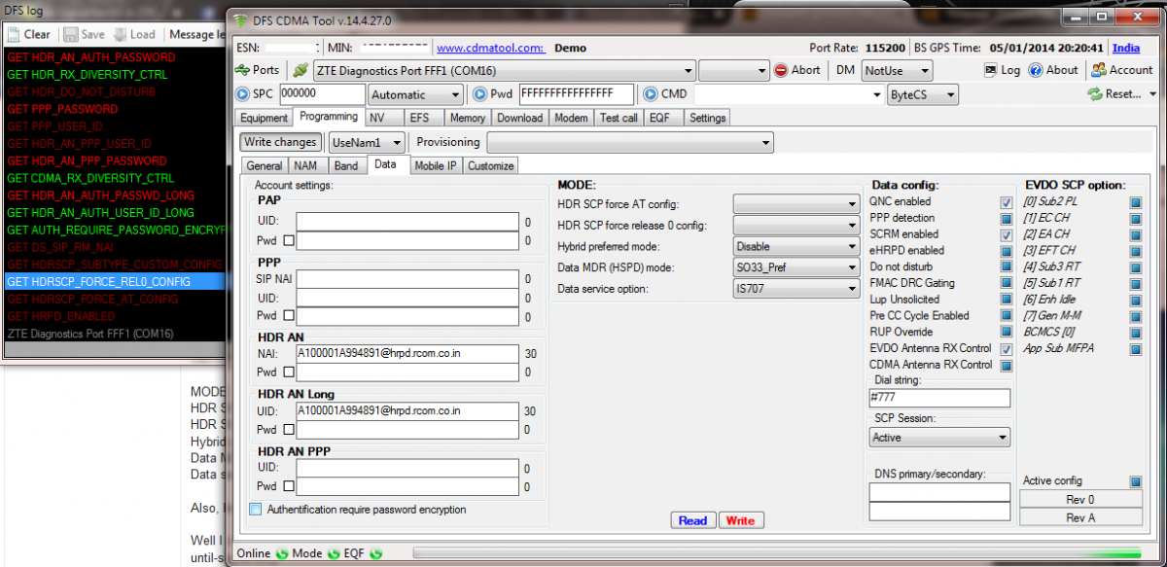This screenshot has height=567, width=1167.
Task: Toggle the [5] Sub1 RT option
Action: 1135,283
